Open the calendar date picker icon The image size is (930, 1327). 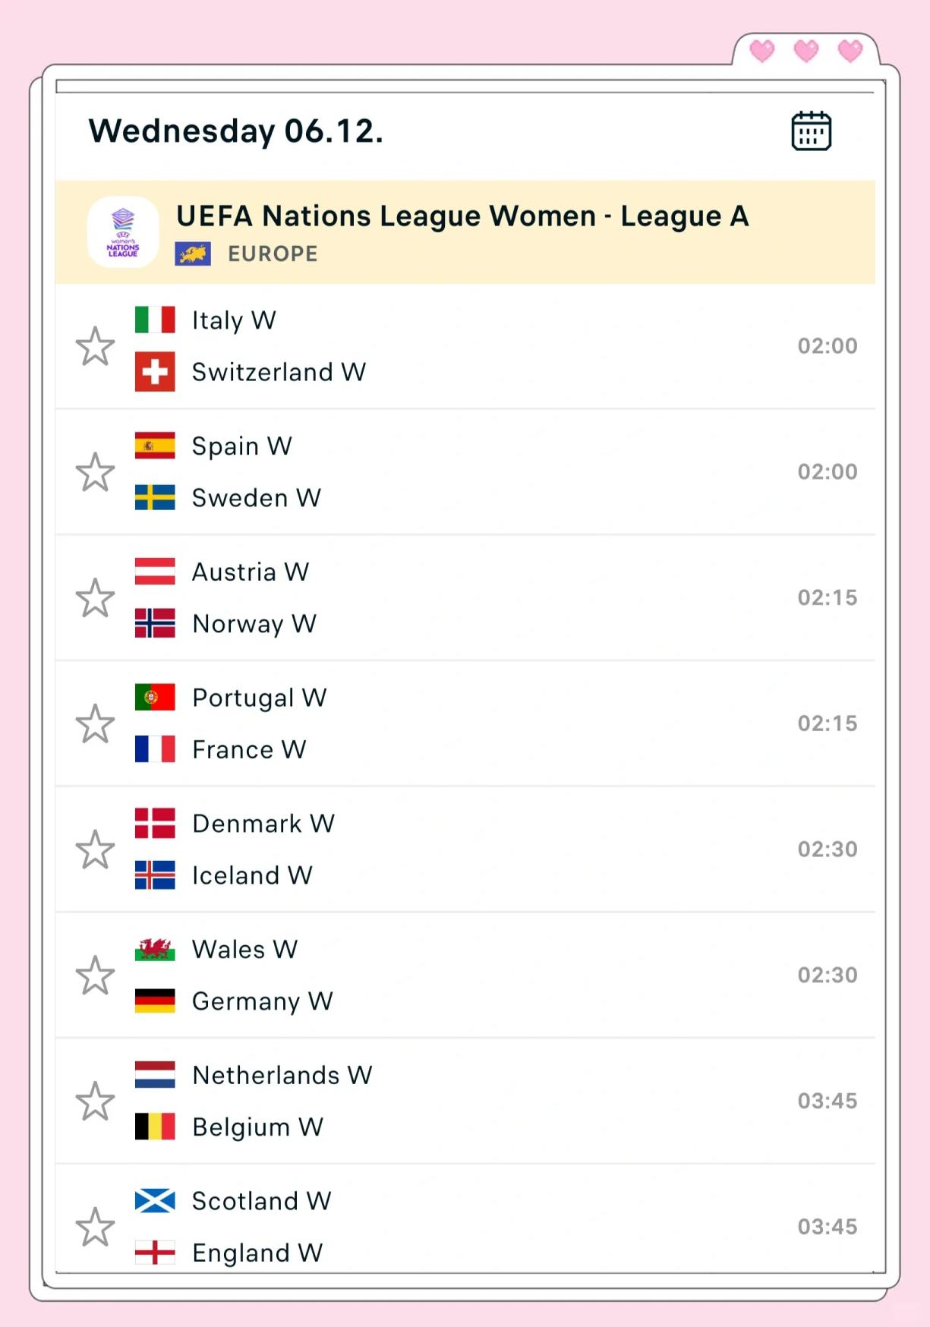tap(811, 131)
